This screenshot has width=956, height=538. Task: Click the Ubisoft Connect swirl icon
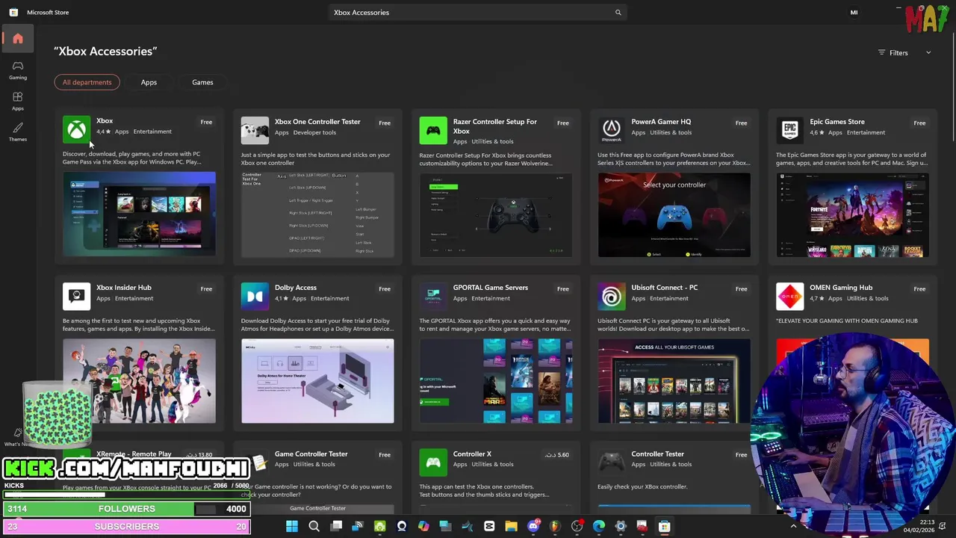point(612,296)
